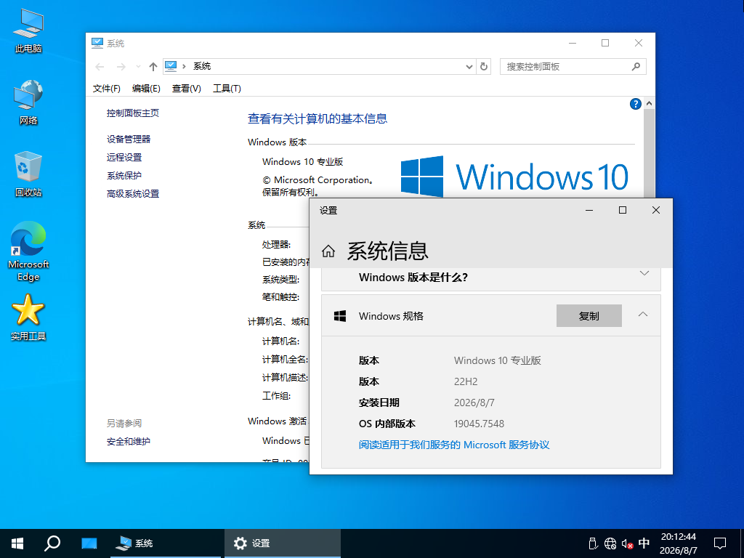Open 远程设置 link
This screenshot has height=558, width=744.
pos(124,157)
